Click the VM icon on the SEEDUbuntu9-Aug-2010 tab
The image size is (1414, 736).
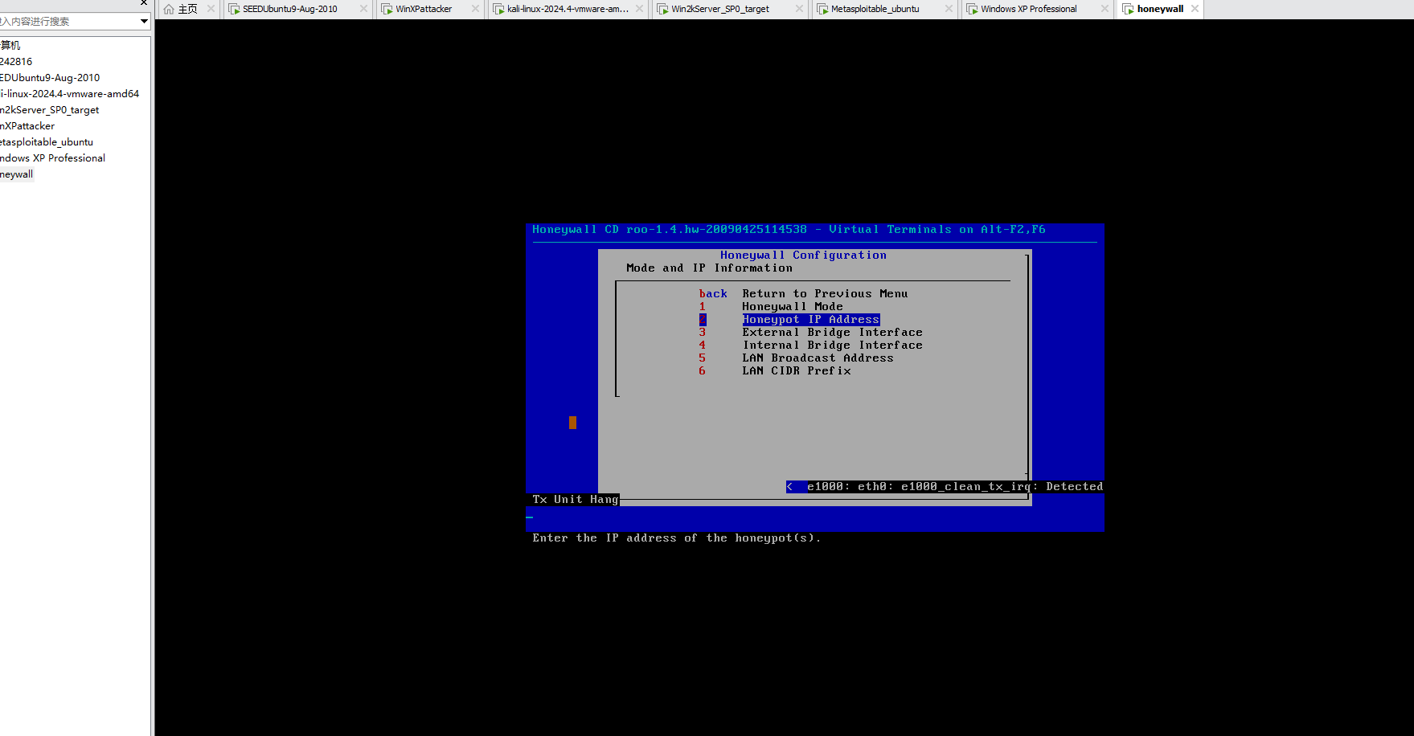[234, 10]
